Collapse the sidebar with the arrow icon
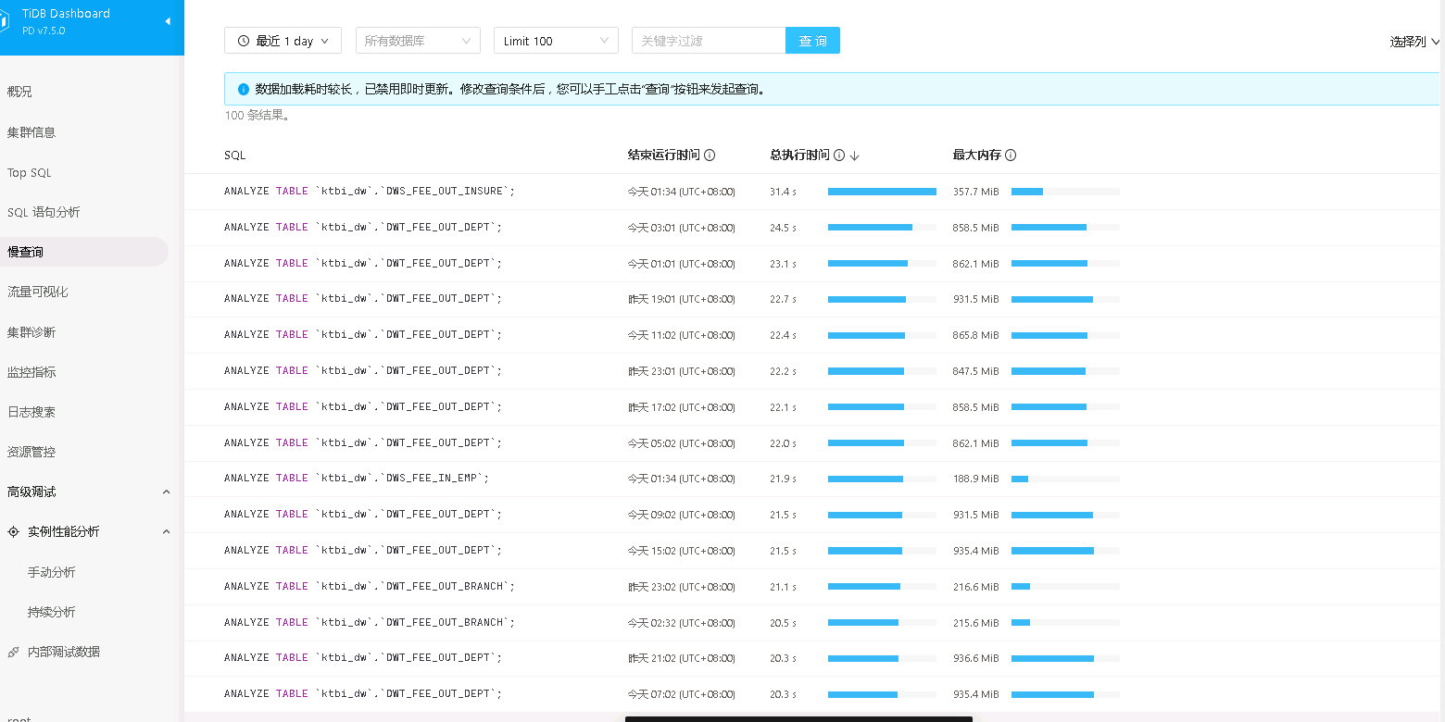 (168, 21)
